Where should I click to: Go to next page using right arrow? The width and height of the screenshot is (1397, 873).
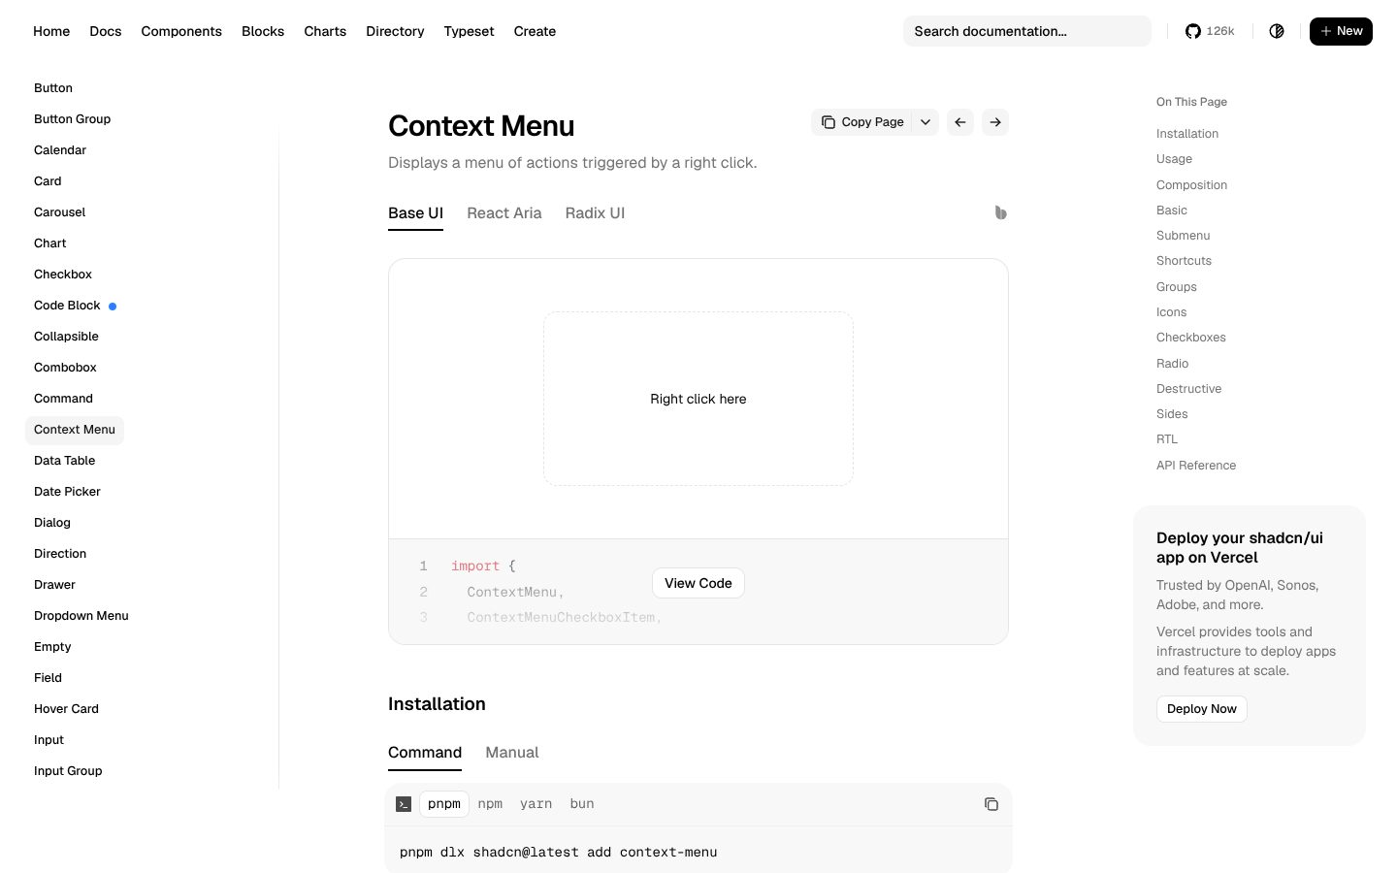[x=995, y=122]
